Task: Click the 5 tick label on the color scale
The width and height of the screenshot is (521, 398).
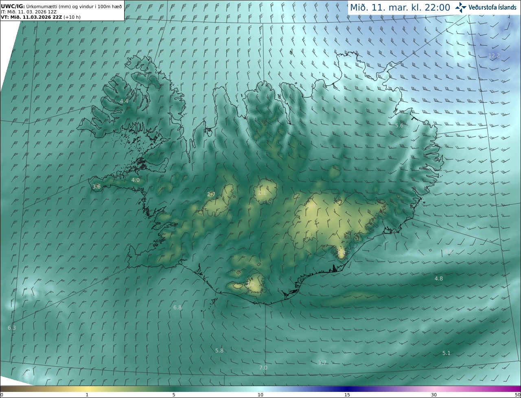Action: tap(174, 395)
